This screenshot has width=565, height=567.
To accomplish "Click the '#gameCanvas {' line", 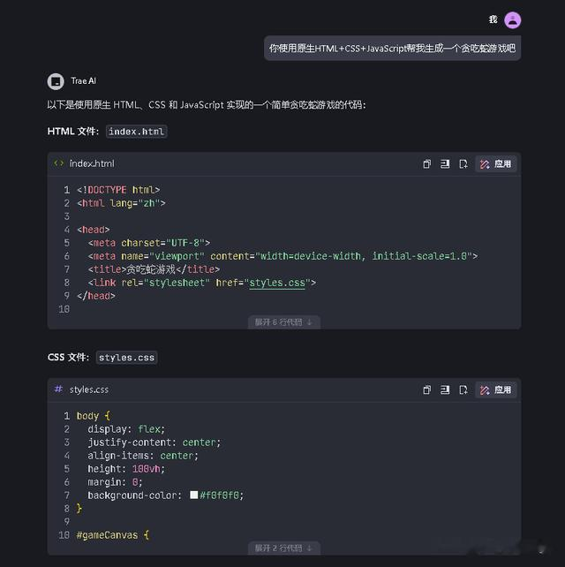I will point(112,535).
